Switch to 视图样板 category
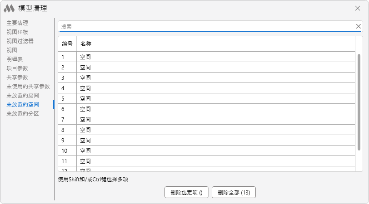The width and height of the screenshot is (369, 204). pyautogui.click(x=17, y=32)
